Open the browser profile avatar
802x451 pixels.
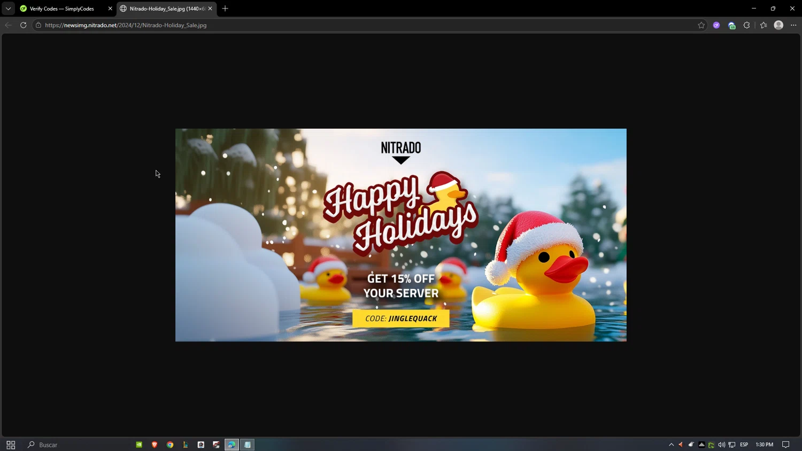tap(778, 25)
